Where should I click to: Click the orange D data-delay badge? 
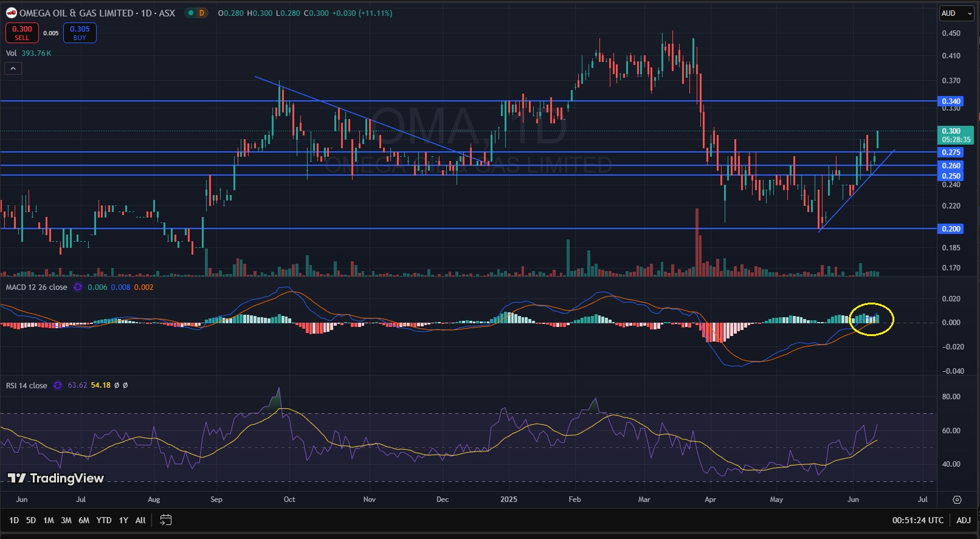pyautogui.click(x=202, y=13)
